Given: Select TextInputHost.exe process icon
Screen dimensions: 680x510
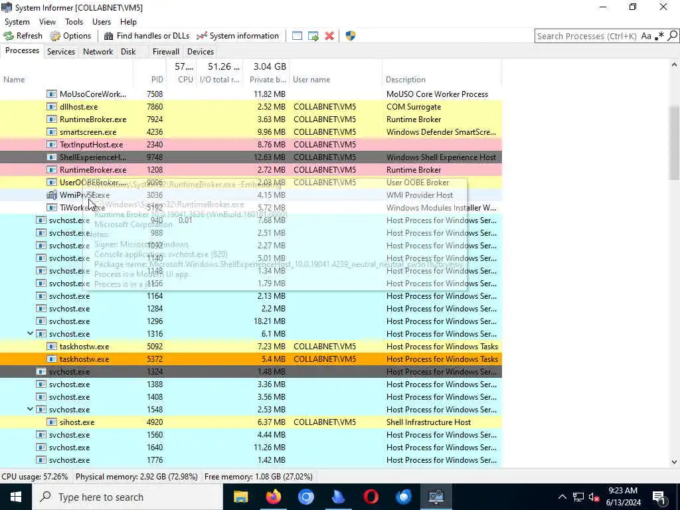Looking at the screenshot, I should 52,144.
